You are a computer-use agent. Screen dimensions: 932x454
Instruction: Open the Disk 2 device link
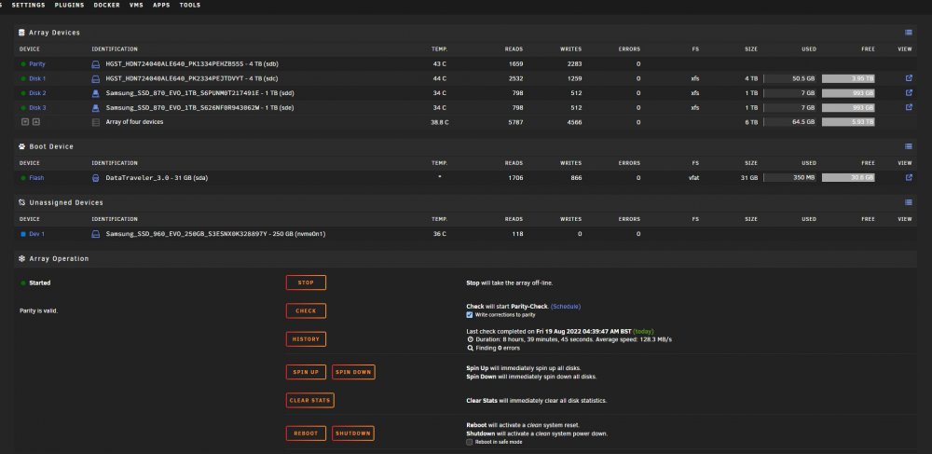tap(37, 93)
